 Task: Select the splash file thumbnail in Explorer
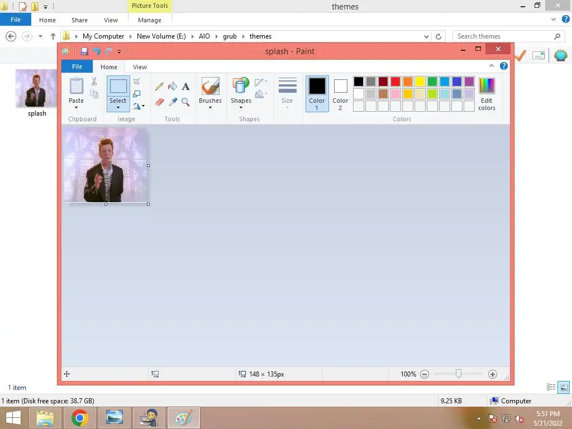coord(36,88)
